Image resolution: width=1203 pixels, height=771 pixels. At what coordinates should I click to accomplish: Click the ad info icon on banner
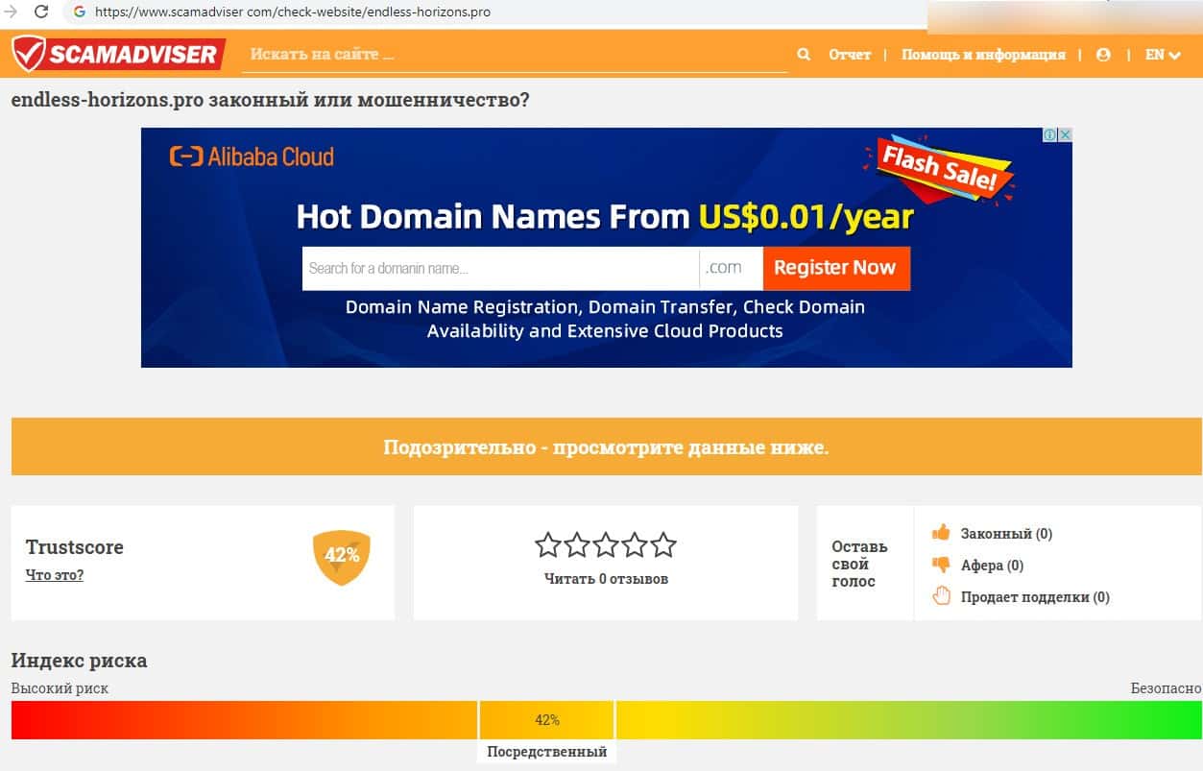click(1051, 135)
